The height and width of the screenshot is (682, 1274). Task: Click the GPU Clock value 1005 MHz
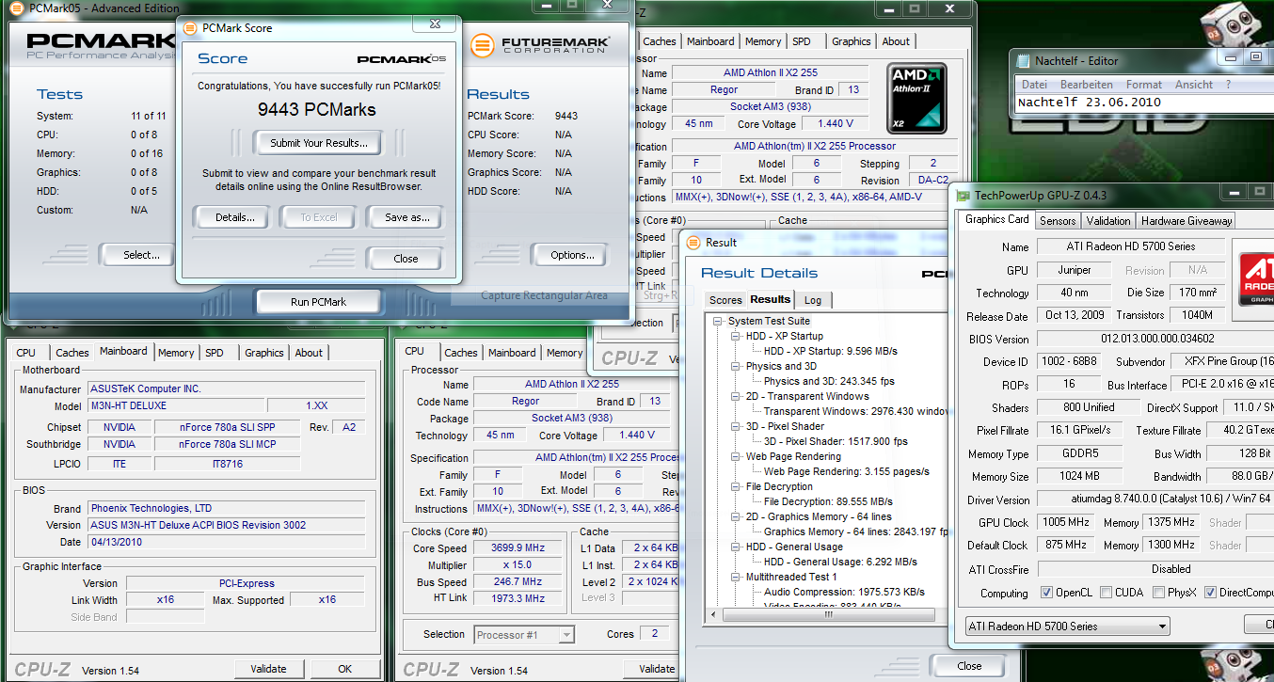point(1066,522)
